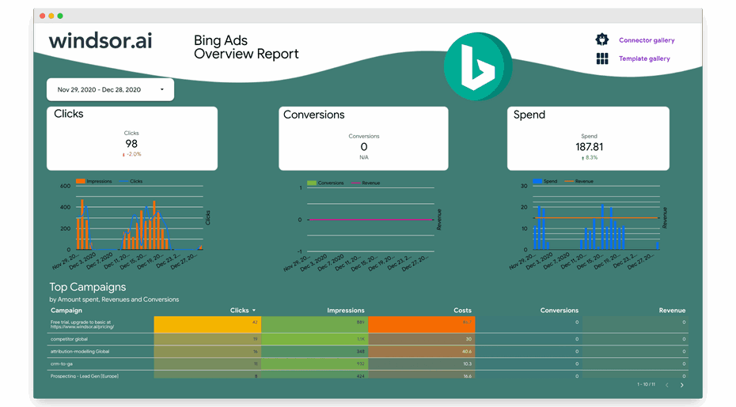Click the 932 impressions cell
The height and width of the screenshot is (407, 736).
pos(314,364)
